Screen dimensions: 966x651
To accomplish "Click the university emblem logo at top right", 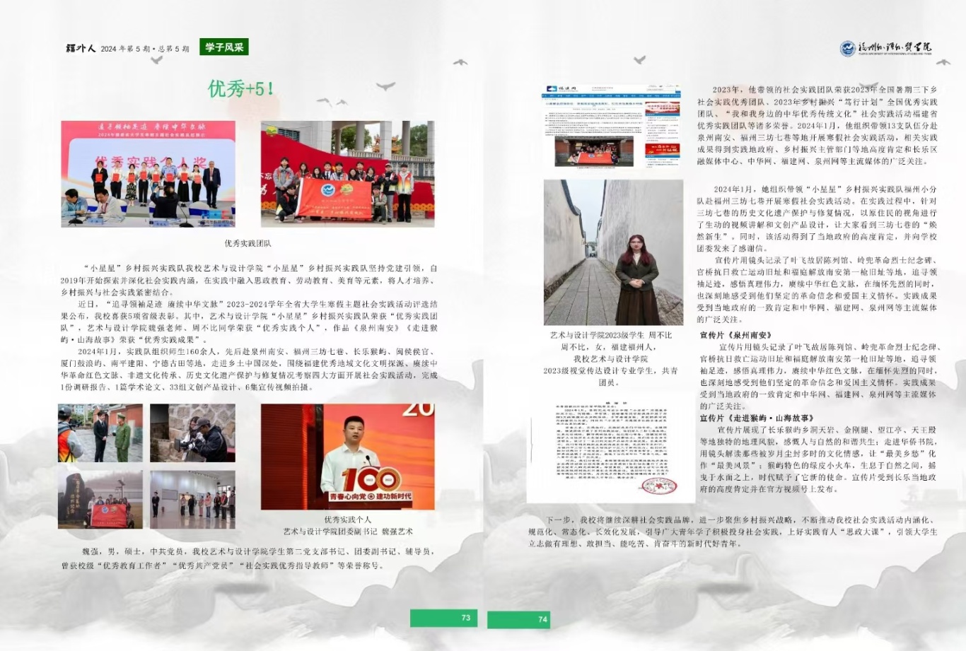I will point(847,48).
